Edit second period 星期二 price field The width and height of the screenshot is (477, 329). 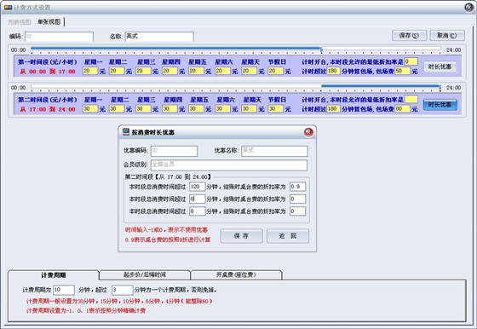(117, 108)
